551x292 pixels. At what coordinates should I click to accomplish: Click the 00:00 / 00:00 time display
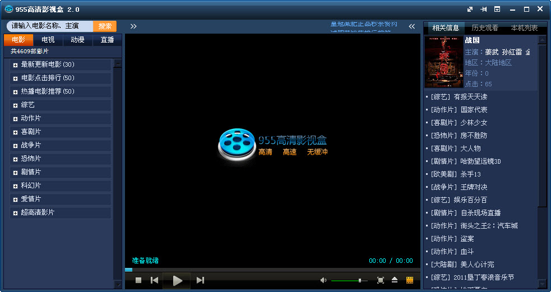tap(391, 261)
